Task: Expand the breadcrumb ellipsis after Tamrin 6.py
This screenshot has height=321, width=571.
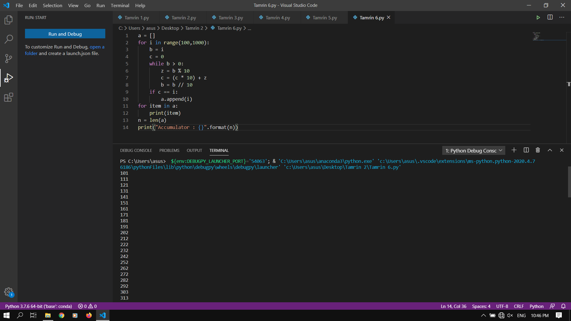Action: 250,28
